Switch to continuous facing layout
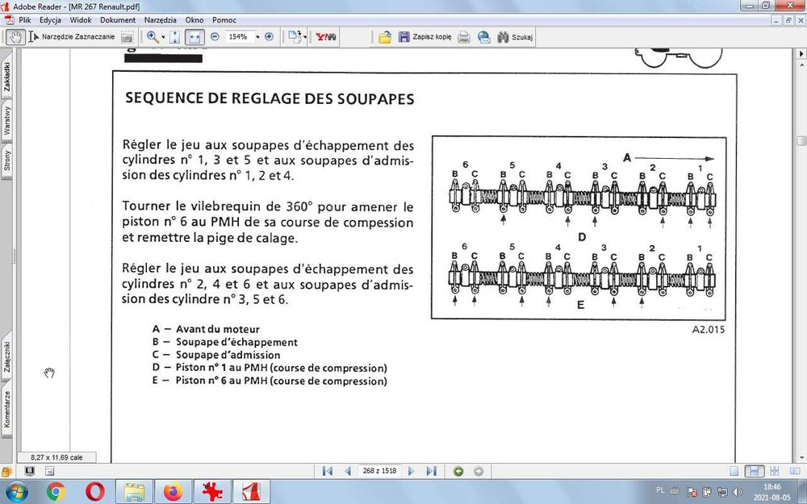 [775, 471]
